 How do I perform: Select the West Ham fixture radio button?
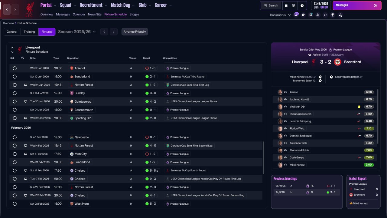pyautogui.click(x=15, y=204)
